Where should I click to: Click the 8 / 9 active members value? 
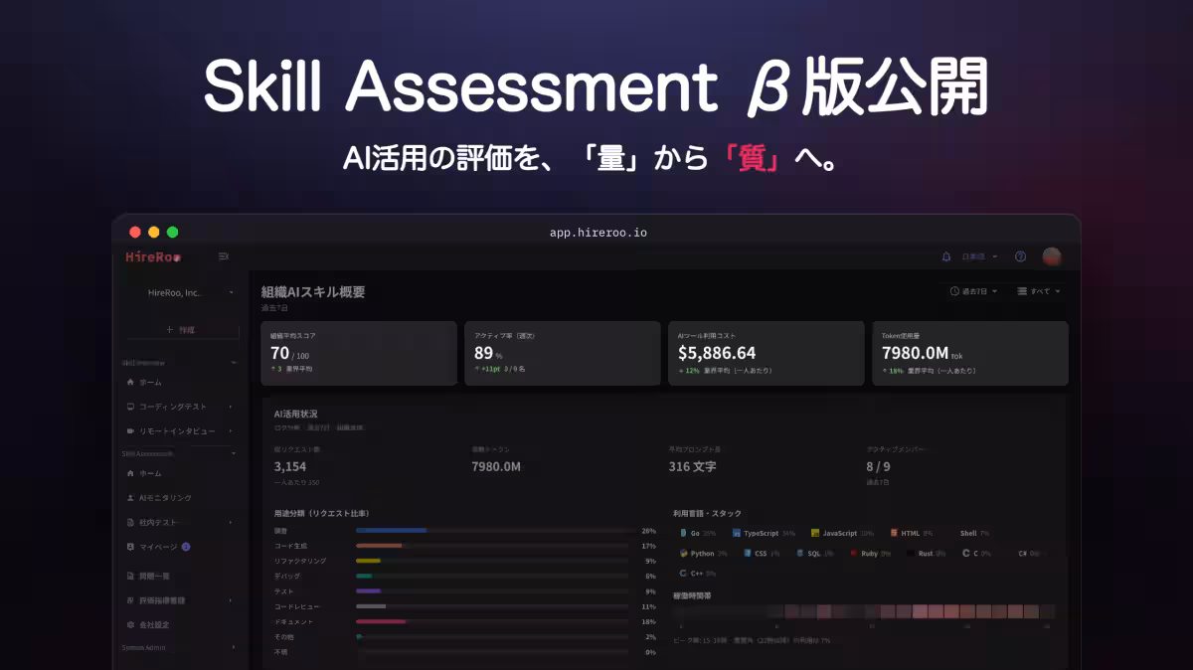coord(878,466)
